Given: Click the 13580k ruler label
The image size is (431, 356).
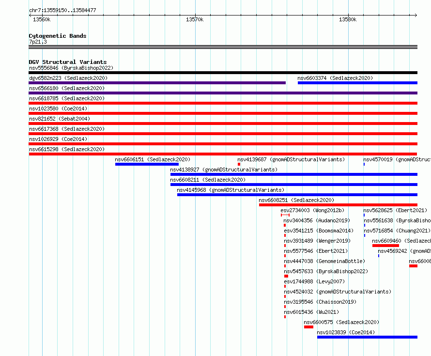Looking at the screenshot, I should pyautogui.click(x=348, y=19).
